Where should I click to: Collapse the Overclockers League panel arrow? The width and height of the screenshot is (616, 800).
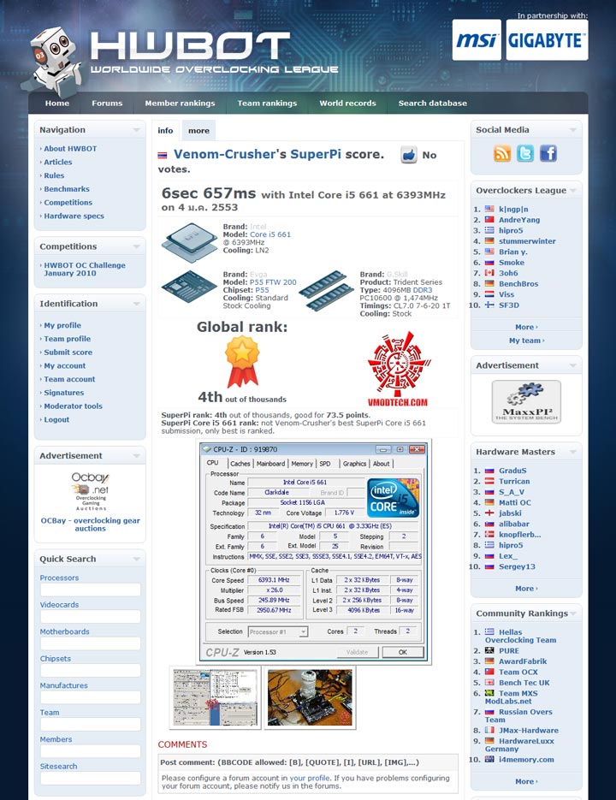coord(573,191)
